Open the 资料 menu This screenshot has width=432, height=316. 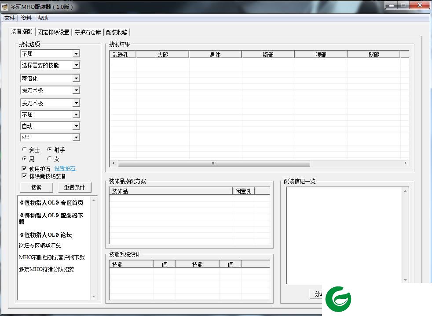pyautogui.click(x=26, y=18)
